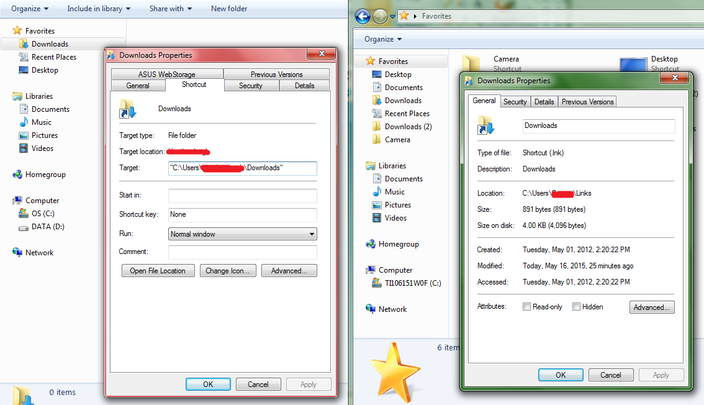This screenshot has width=704, height=405.
Task: Open Include in library dropdown
Action: [99, 9]
